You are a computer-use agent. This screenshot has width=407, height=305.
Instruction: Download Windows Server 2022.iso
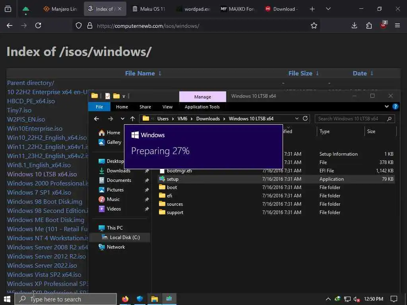coord(42,265)
